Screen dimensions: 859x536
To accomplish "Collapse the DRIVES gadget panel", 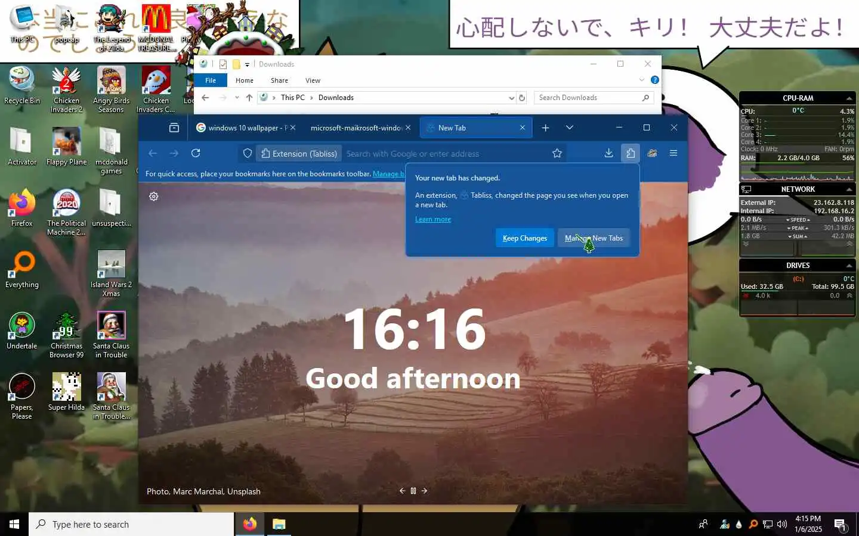I will point(849,266).
